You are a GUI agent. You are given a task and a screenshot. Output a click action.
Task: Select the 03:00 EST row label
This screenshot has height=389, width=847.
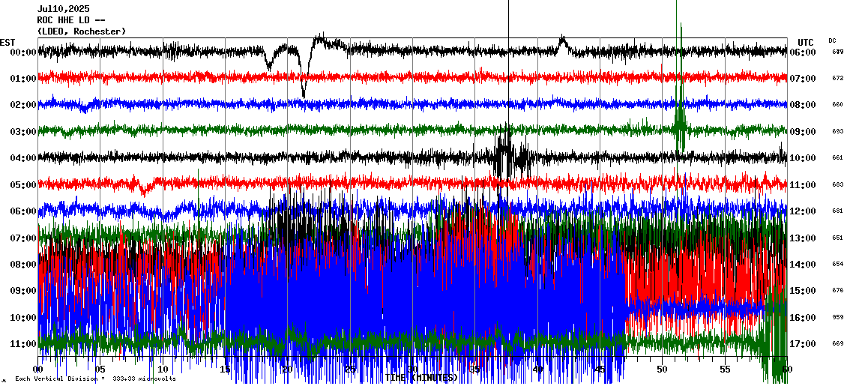pos(24,132)
